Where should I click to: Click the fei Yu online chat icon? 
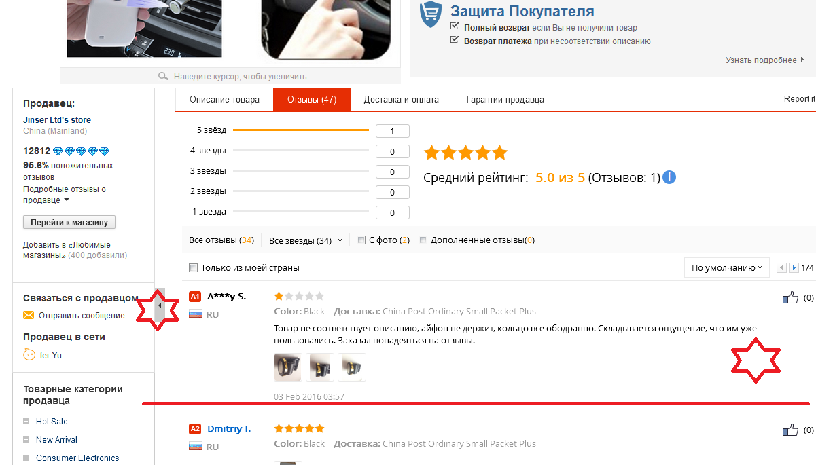(x=29, y=354)
